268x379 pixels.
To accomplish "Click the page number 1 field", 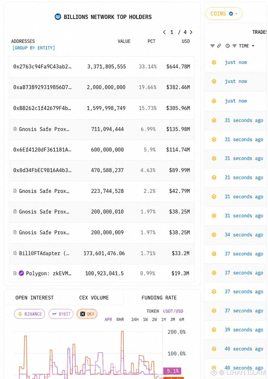I will click(172, 32).
